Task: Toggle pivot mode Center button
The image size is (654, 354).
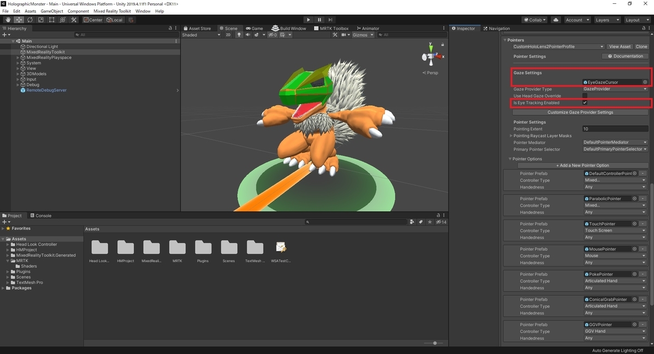Action: (x=93, y=20)
